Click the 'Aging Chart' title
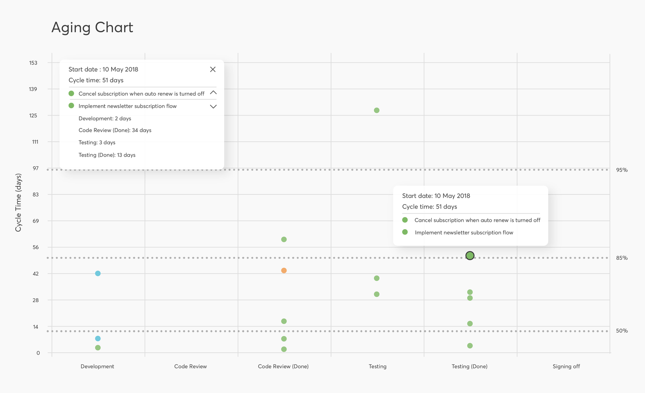 tap(92, 27)
